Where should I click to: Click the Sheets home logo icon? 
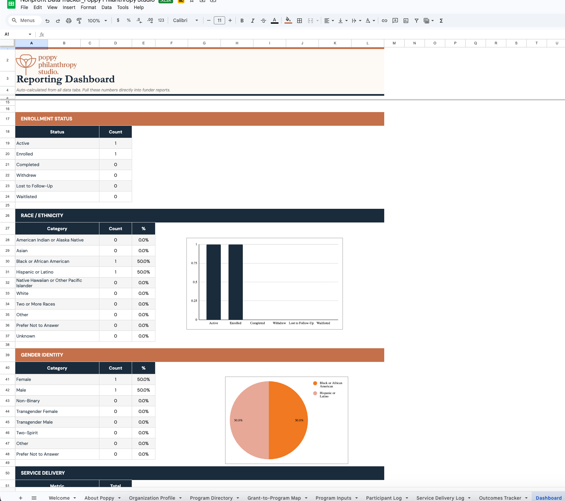(11, 4)
